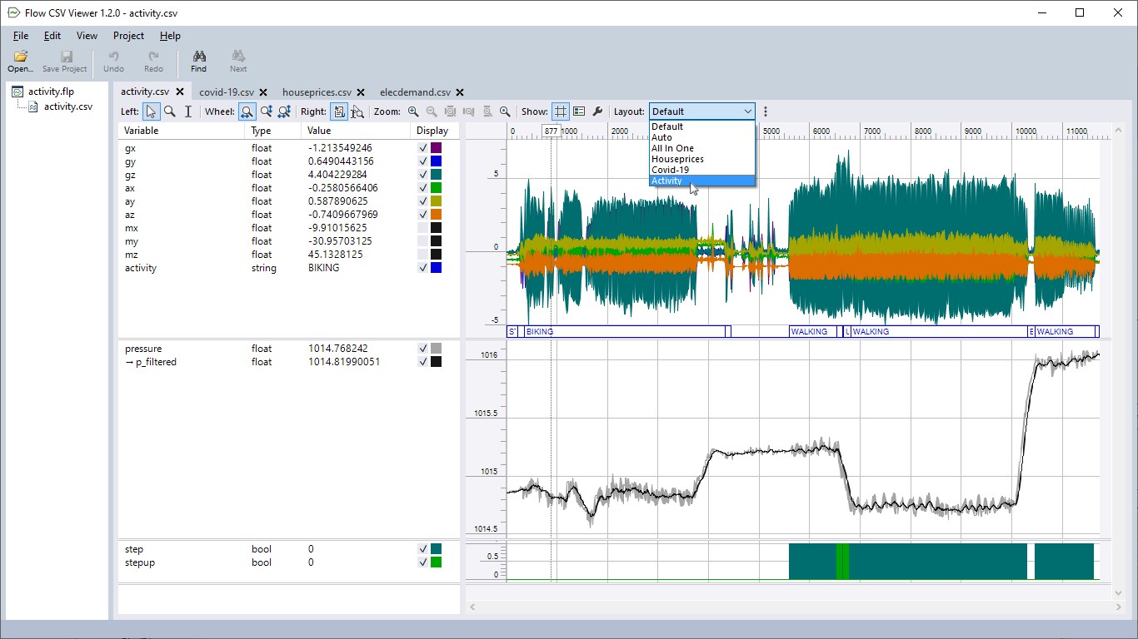Uncheck display checkbox for gz
This screenshot has height=639, width=1138.
click(423, 175)
